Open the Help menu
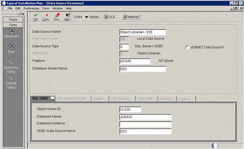Screen dimensions: 244x149 [x=68, y=8]
